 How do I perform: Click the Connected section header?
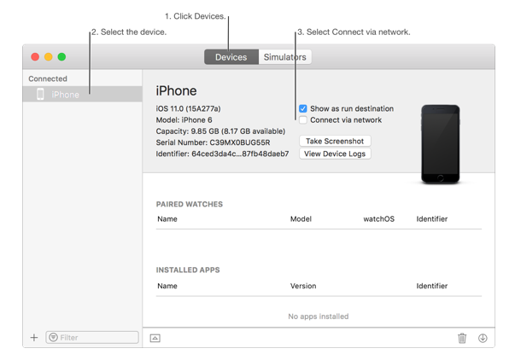(48, 78)
